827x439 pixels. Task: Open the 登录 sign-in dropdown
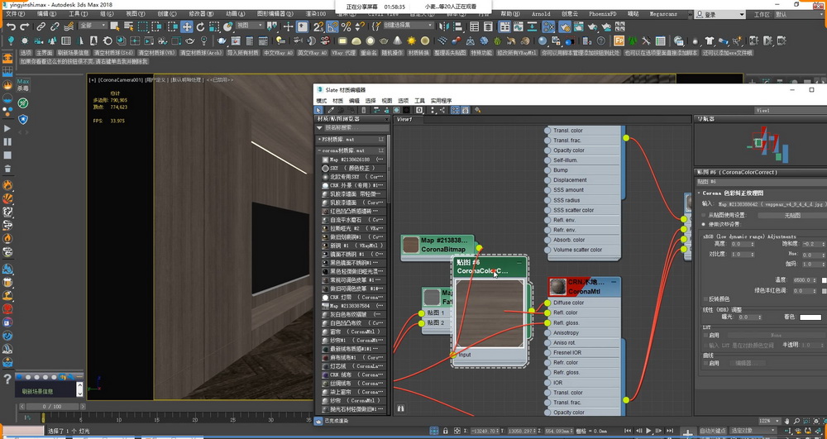719,15
